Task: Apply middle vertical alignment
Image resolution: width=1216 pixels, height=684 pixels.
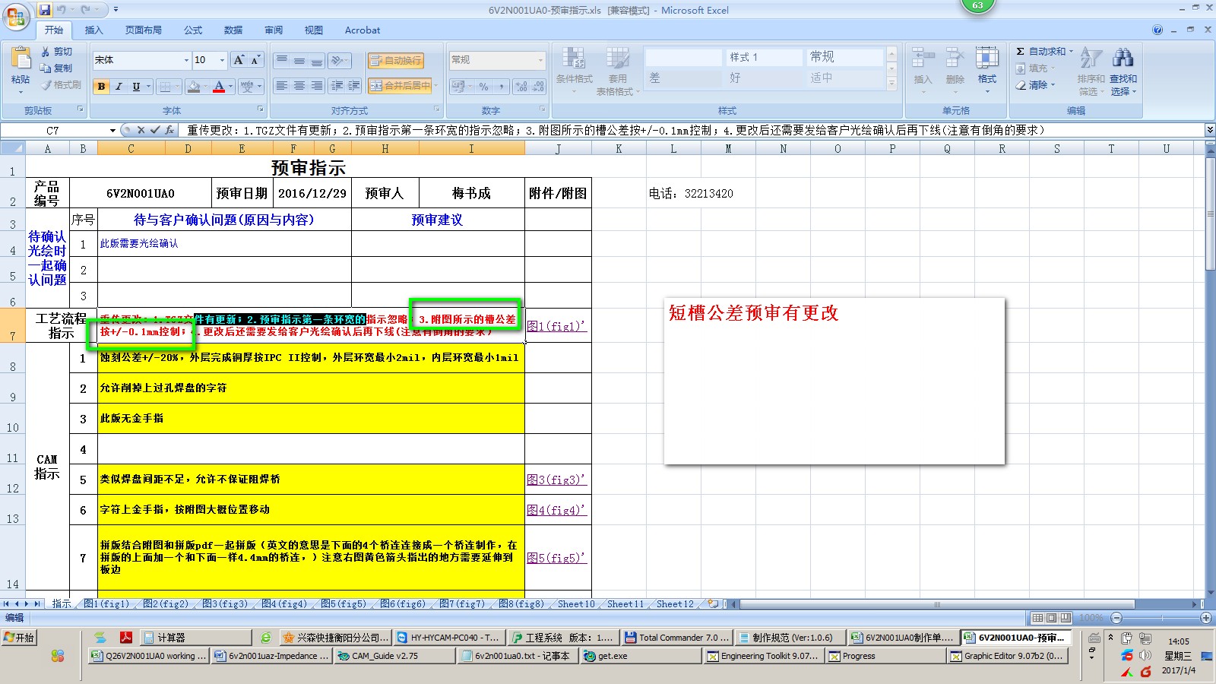Action: [299, 60]
